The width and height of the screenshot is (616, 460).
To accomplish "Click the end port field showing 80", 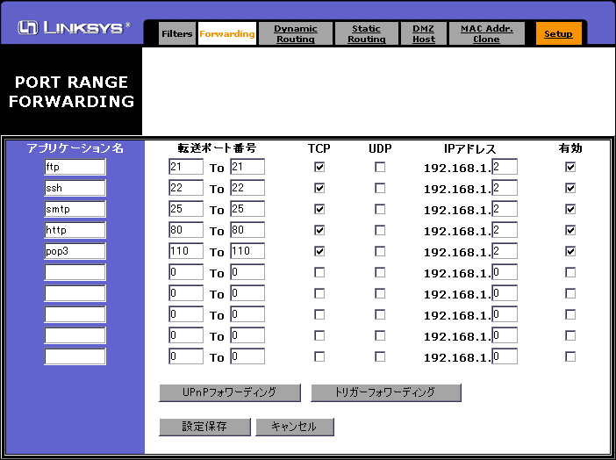I will (247, 230).
